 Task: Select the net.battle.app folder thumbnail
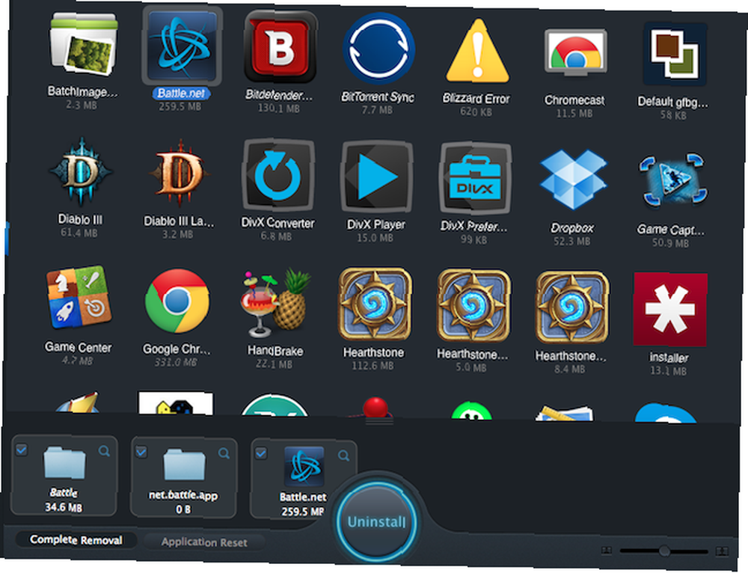point(184,465)
